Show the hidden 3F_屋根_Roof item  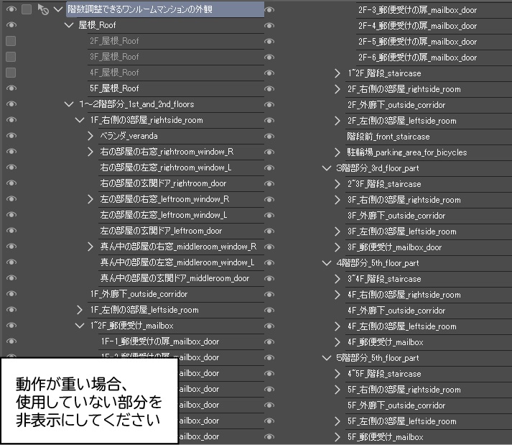[11, 57]
